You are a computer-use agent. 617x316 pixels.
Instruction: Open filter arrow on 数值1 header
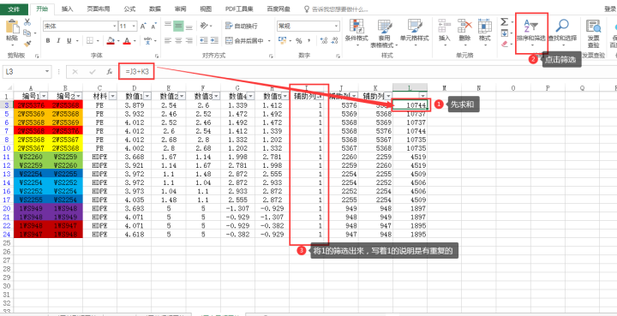[147, 96]
